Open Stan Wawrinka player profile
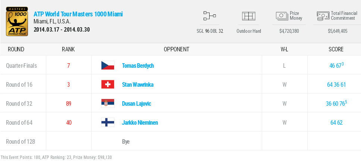The width and height of the screenshot is (361, 166). [x=138, y=84]
